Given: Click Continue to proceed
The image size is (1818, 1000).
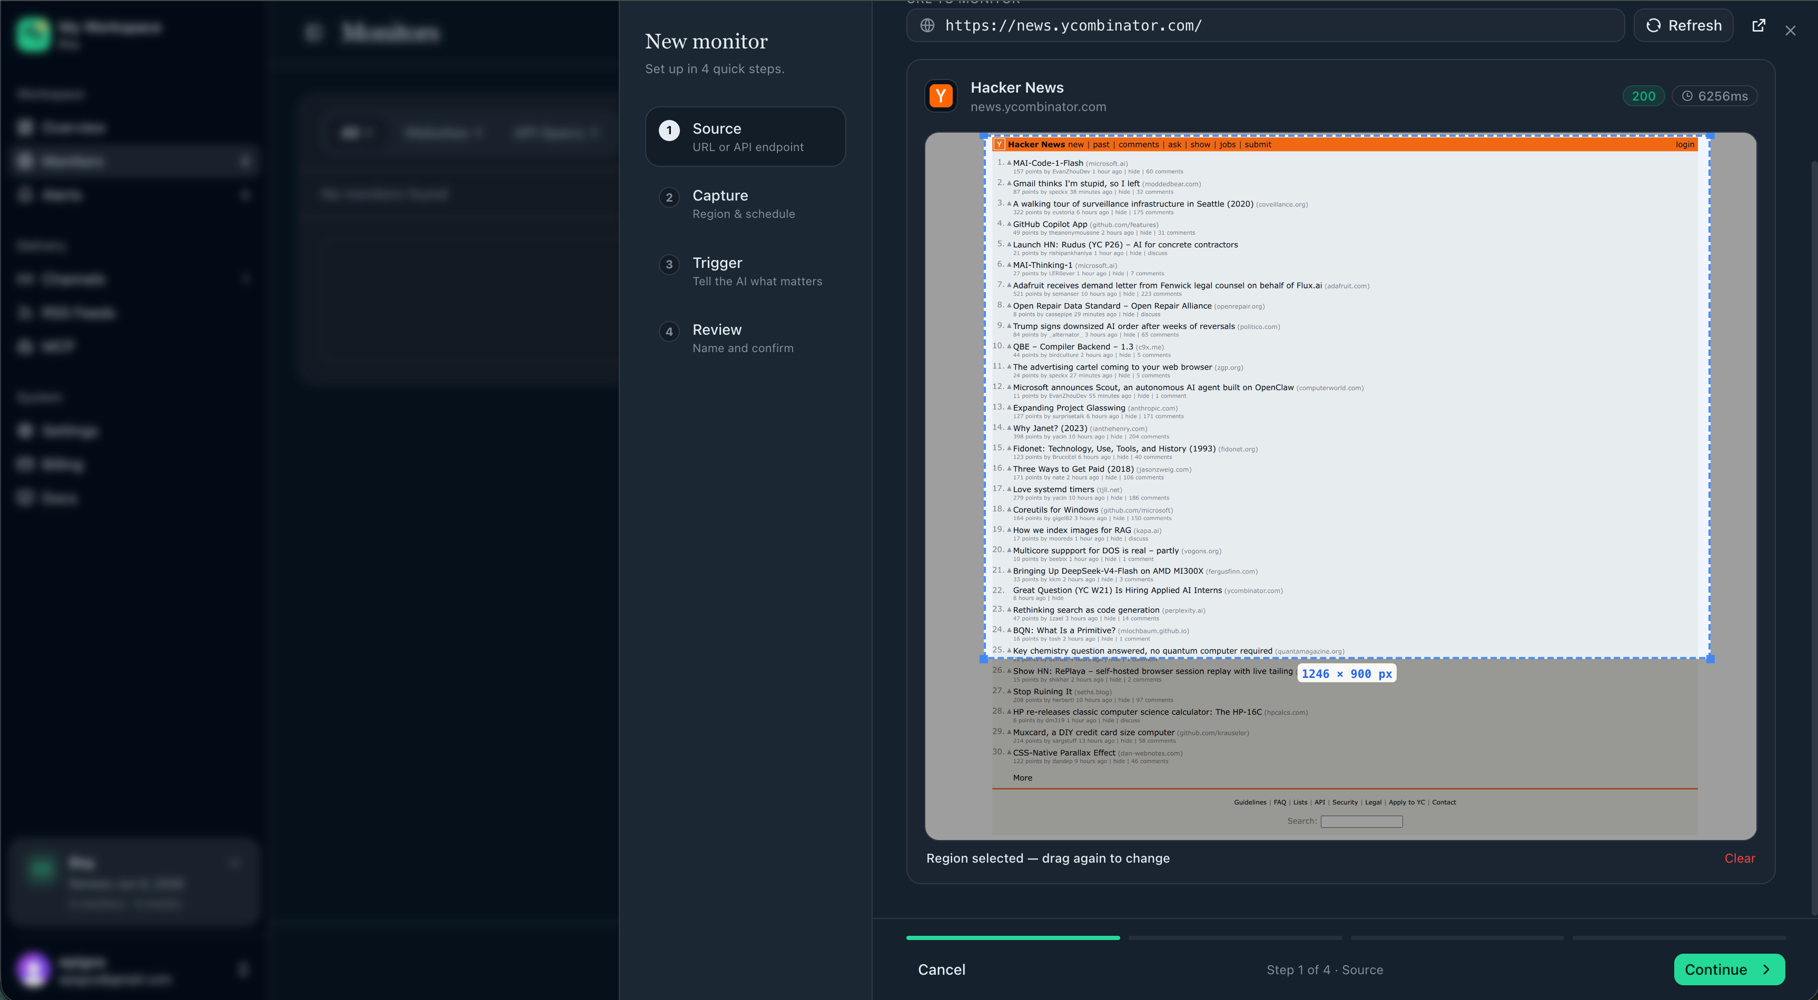Looking at the screenshot, I should 1730,969.
